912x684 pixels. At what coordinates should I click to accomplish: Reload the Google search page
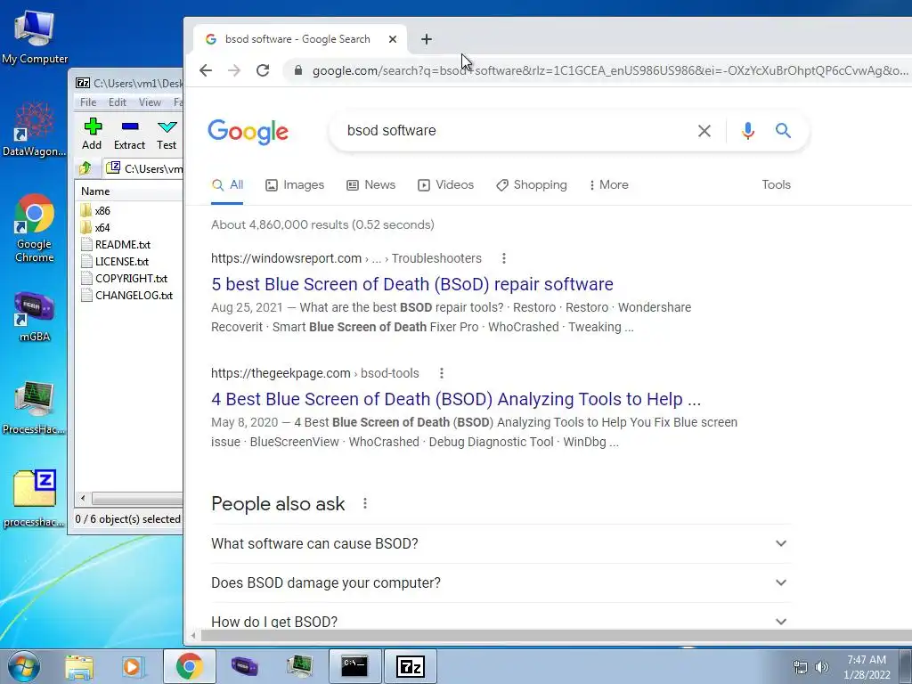[x=263, y=70]
